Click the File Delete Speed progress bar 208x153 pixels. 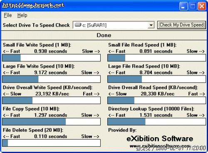(x=51, y=143)
